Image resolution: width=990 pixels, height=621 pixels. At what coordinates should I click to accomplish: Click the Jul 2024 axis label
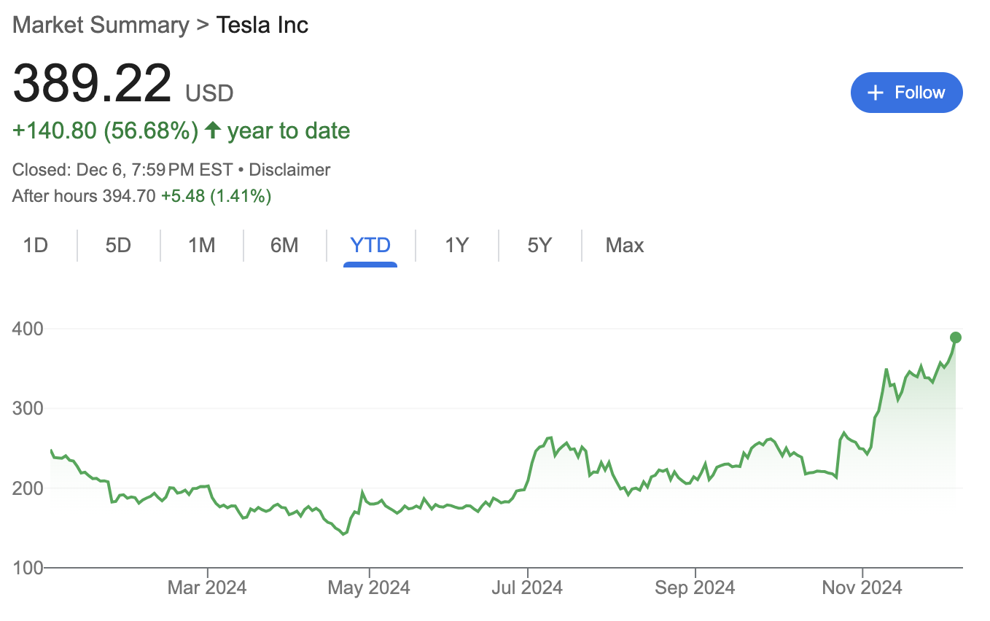(x=526, y=587)
